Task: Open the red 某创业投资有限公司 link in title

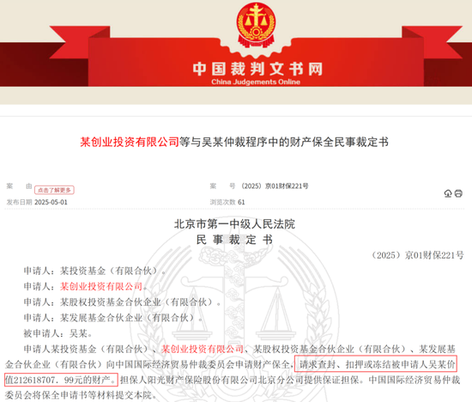Action: [x=130, y=142]
